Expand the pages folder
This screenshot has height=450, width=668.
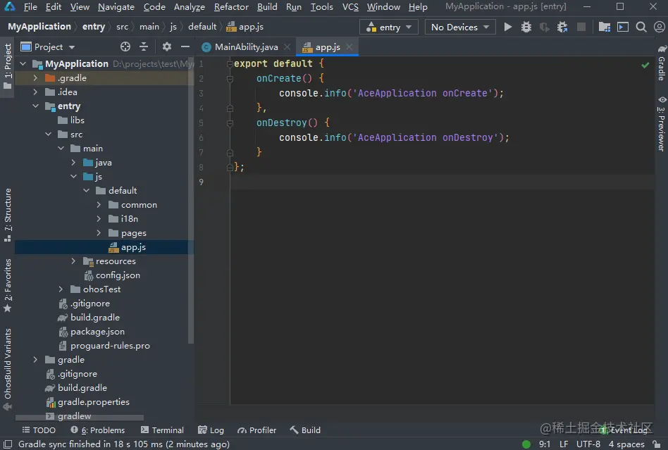99,233
